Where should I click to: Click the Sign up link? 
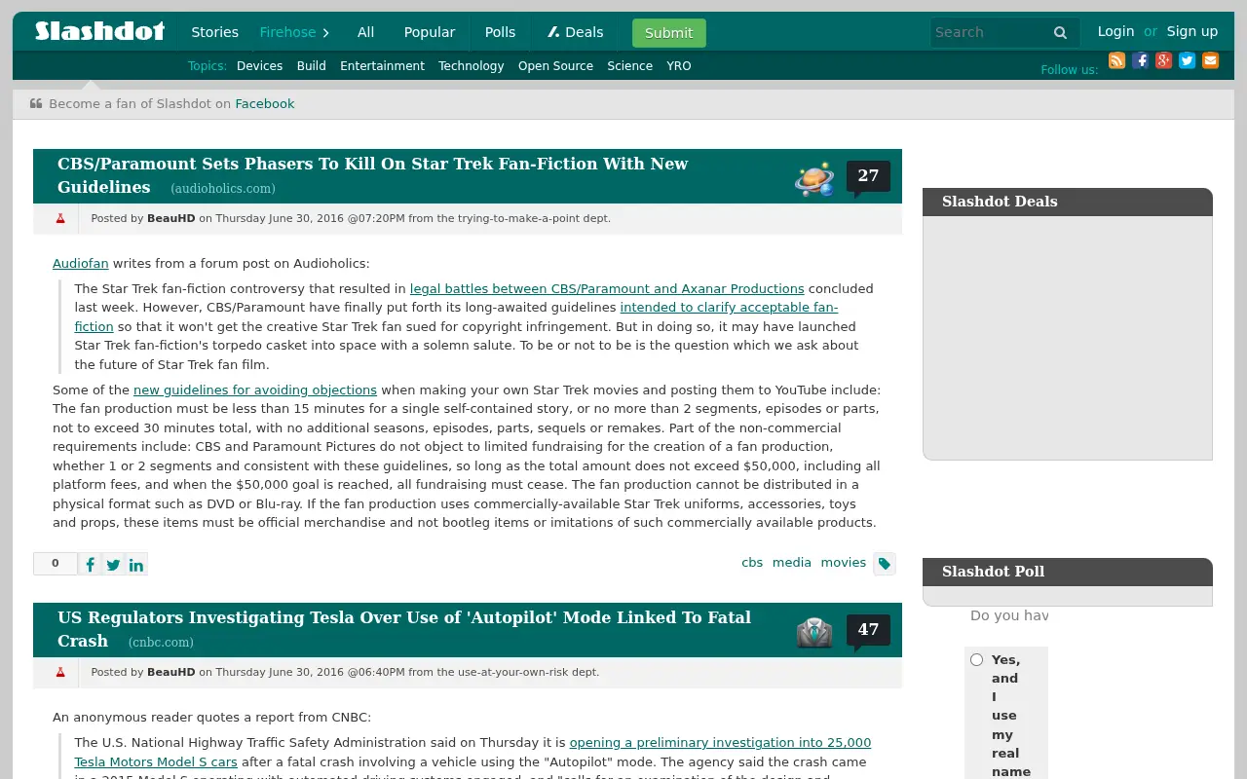pos(1192,31)
